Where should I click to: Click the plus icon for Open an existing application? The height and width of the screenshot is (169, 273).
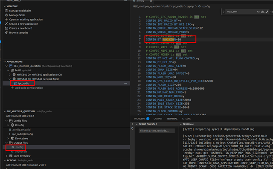coord(6,19)
